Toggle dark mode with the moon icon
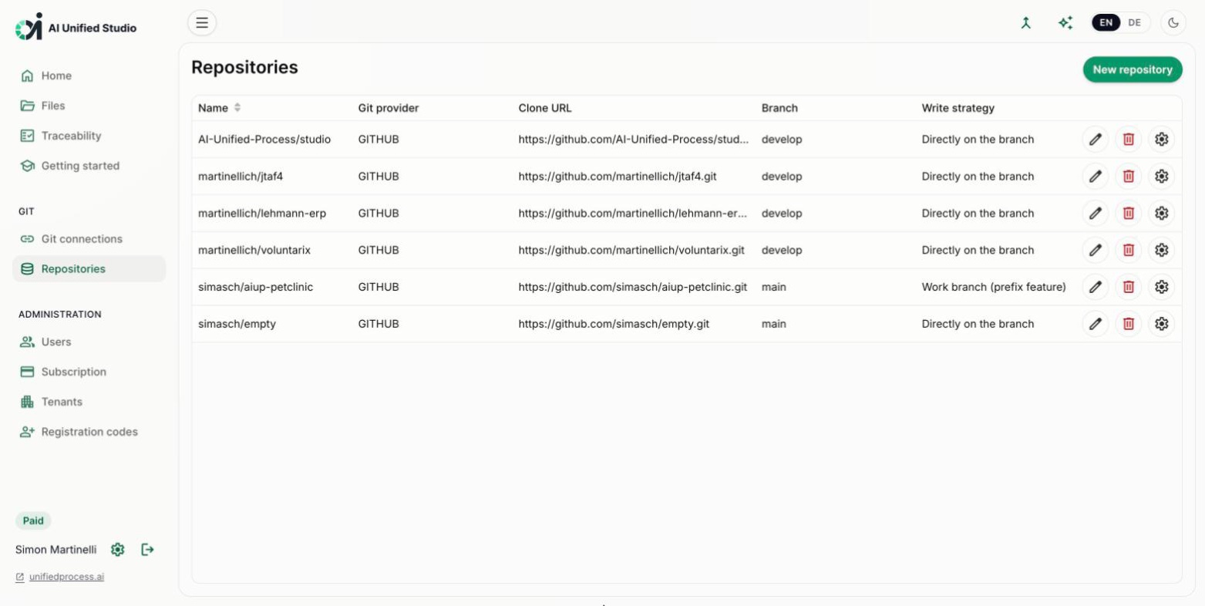Image resolution: width=1205 pixels, height=606 pixels. point(1173,23)
